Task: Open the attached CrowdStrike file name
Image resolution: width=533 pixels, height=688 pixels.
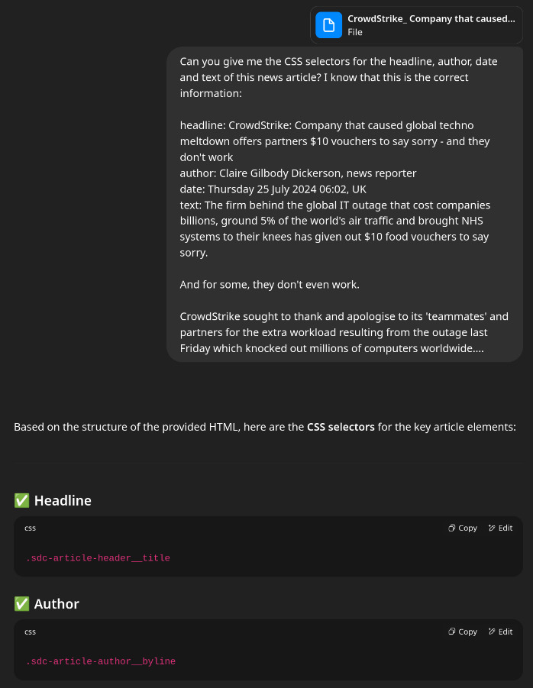Action: [431, 19]
